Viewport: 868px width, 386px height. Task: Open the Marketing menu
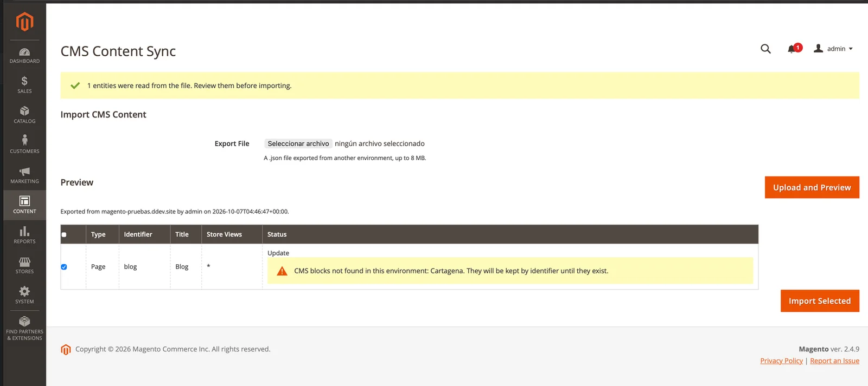pyautogui.click(x=24, y=175)
